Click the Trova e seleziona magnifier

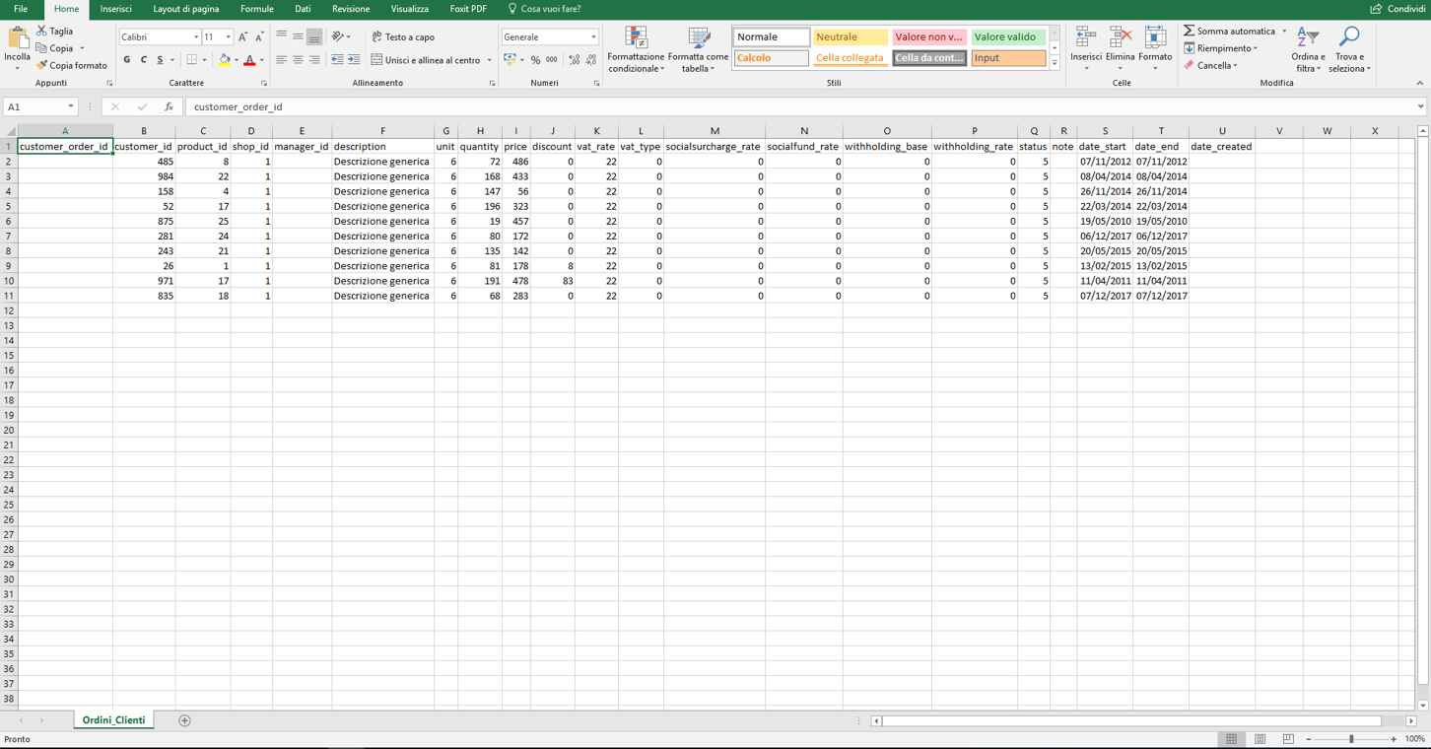point(1349,39)
